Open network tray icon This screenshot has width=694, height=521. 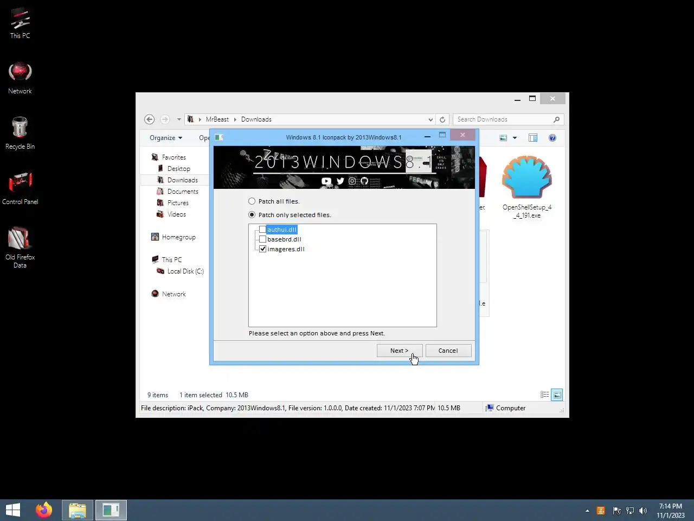(630, 511)
